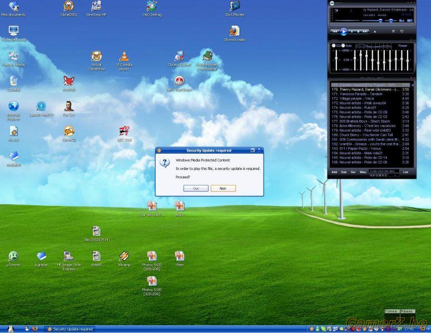Open the playlist Sel menu
Image resolution: width=431 pixels, height=333 pixels.
click(x=353, y=172)
